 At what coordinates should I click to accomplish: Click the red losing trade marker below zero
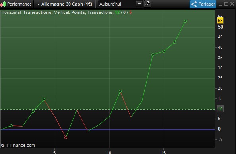click(66, 137)
